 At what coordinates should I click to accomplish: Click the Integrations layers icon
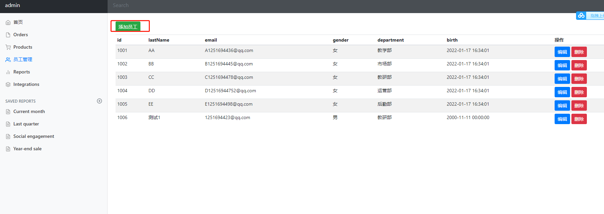[8, 85]
